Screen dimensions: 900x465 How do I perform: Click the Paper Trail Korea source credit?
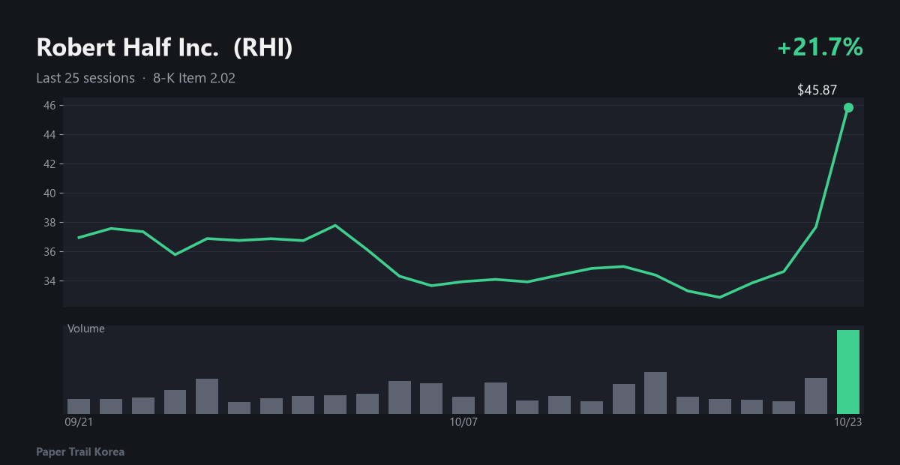click(x=80, y=452)
